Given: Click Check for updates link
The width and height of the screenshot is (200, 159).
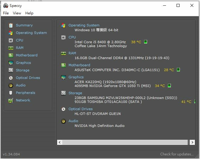Looking at the screenshot, I should (x=177, y=154).
